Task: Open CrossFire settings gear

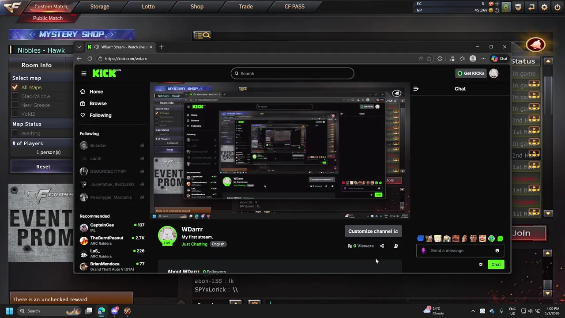Action: 544,7
